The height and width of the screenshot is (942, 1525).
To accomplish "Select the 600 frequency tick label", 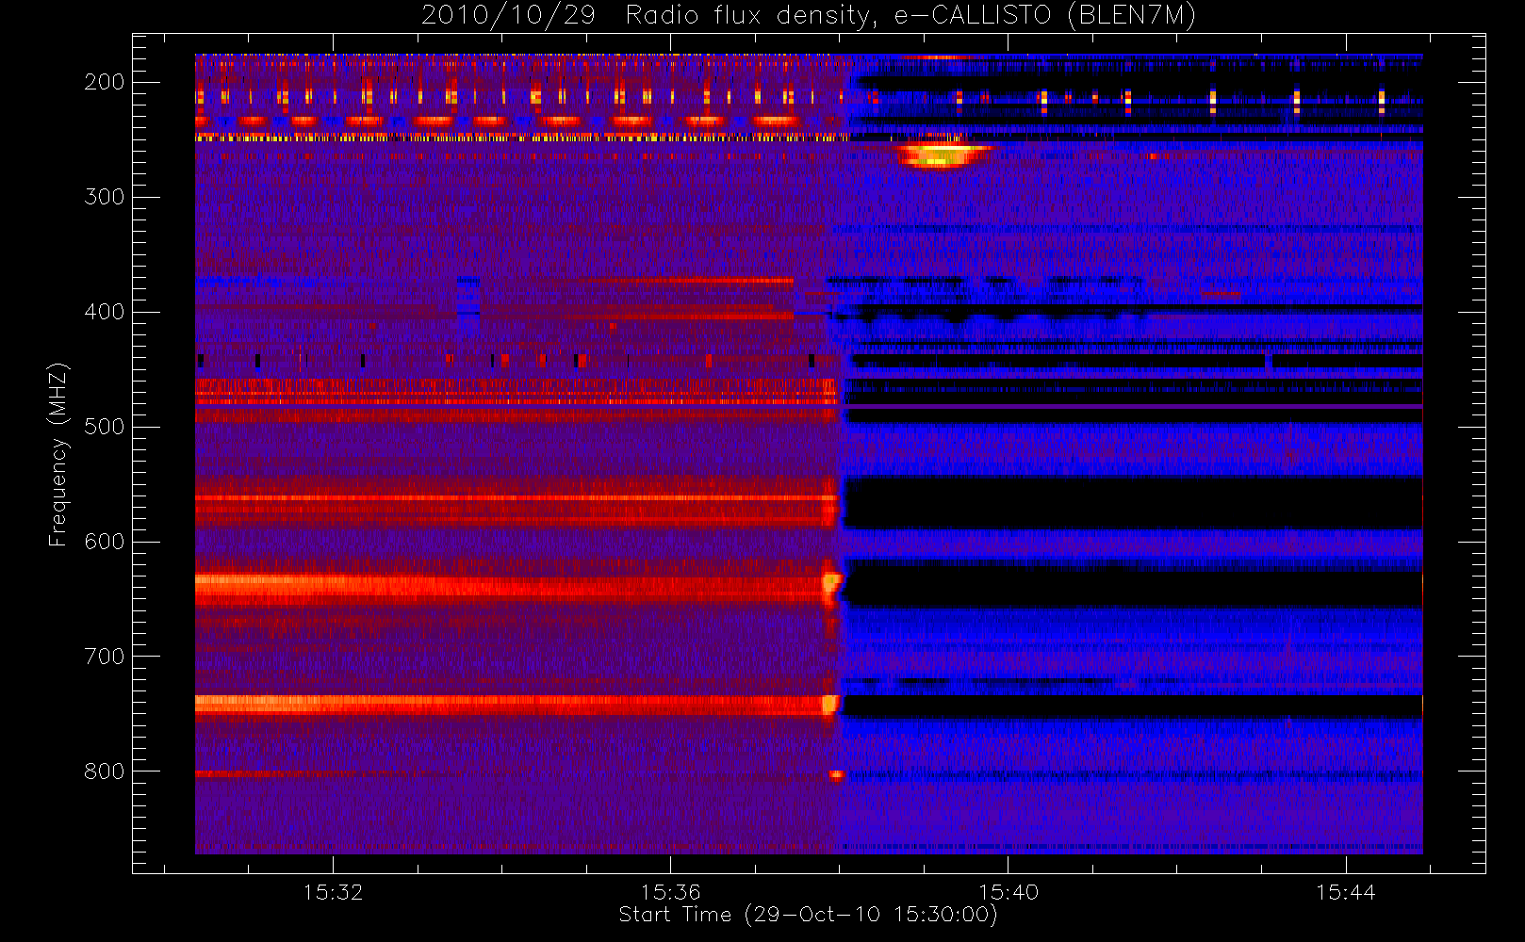I will (104, 542).
